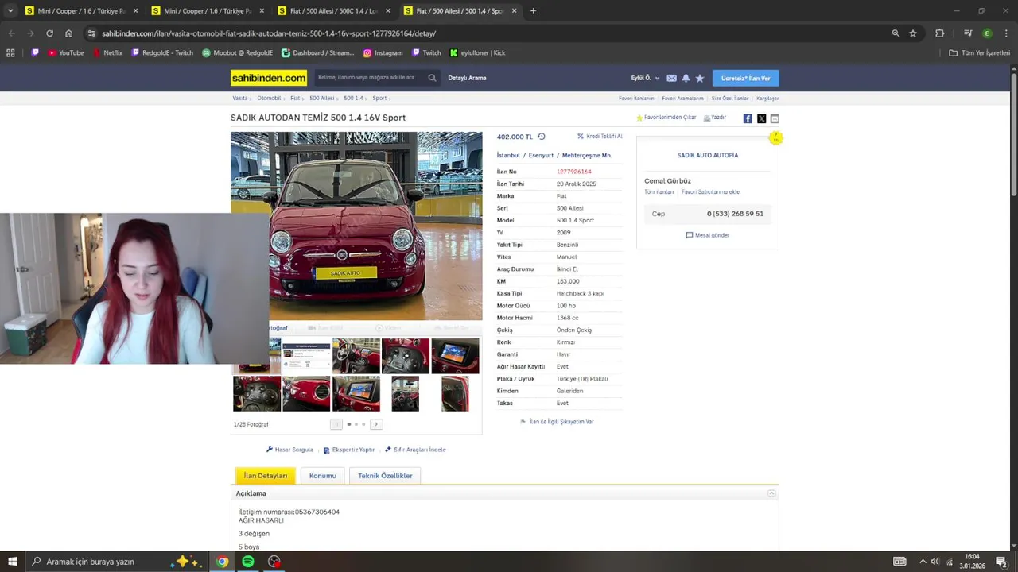Go to browser home page

point(68,33)
